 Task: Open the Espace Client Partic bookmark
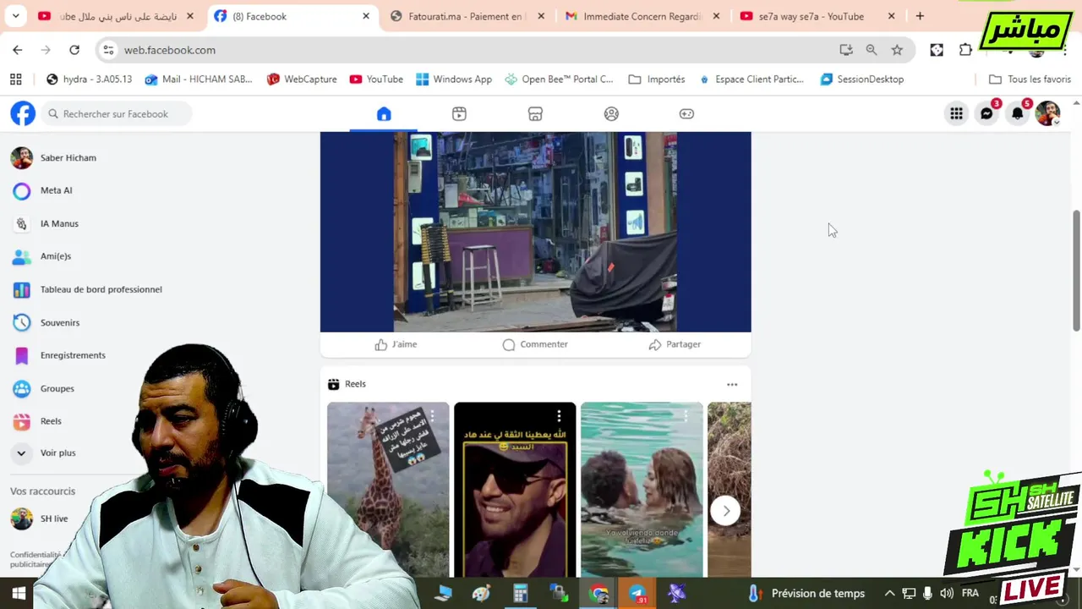click(751, 79)
